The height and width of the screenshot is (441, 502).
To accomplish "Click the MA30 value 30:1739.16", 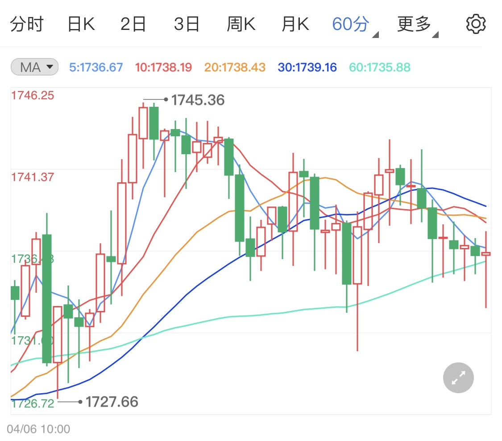I will 307,67.
